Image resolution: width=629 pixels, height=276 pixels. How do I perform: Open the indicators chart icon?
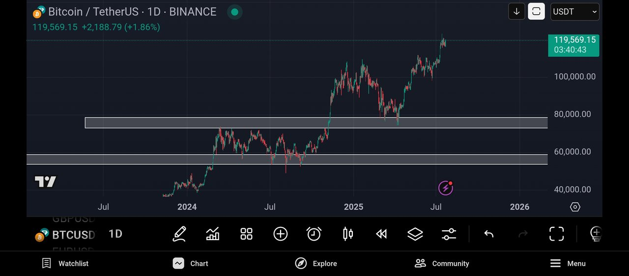coord(213,234)
